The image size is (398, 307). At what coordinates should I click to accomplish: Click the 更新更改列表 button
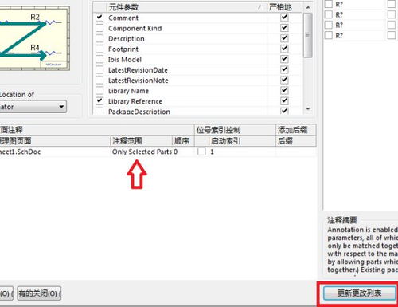359,293
